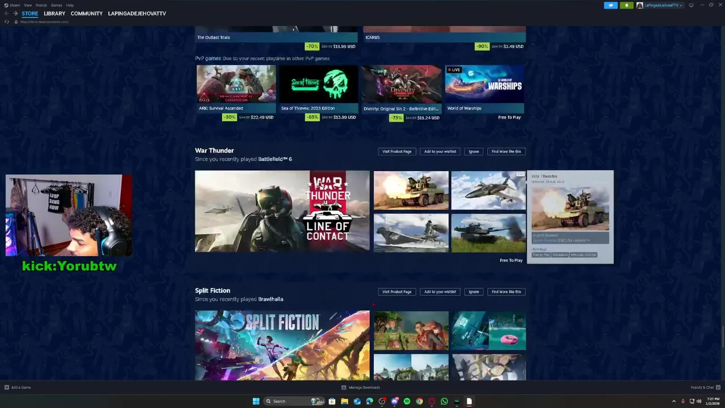
Task: Find More like Split Fiction
Action: click(506, 292)
